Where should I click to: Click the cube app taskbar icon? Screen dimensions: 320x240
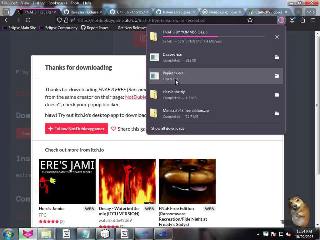[105, 234]
